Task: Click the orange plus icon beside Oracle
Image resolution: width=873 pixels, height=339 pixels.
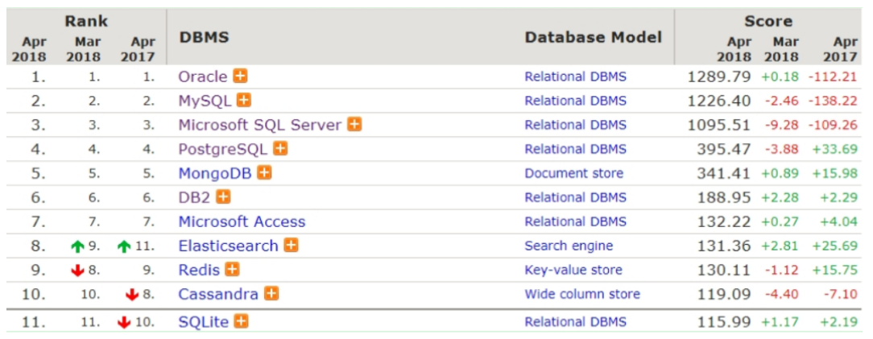Action: coord(240,76)
